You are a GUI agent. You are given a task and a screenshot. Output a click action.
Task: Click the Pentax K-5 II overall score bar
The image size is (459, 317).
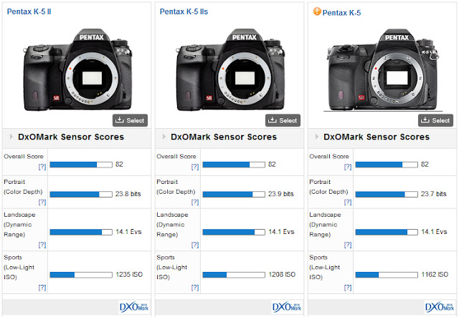(81, 165)
